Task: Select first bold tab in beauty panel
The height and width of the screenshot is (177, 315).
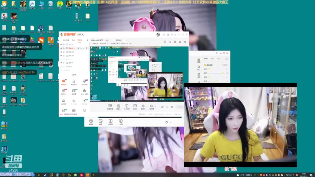Action: point(206,59)
